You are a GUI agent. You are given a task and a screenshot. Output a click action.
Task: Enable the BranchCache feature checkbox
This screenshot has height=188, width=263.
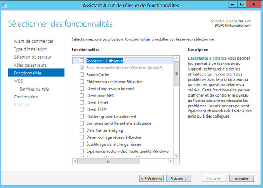(82, 75)
